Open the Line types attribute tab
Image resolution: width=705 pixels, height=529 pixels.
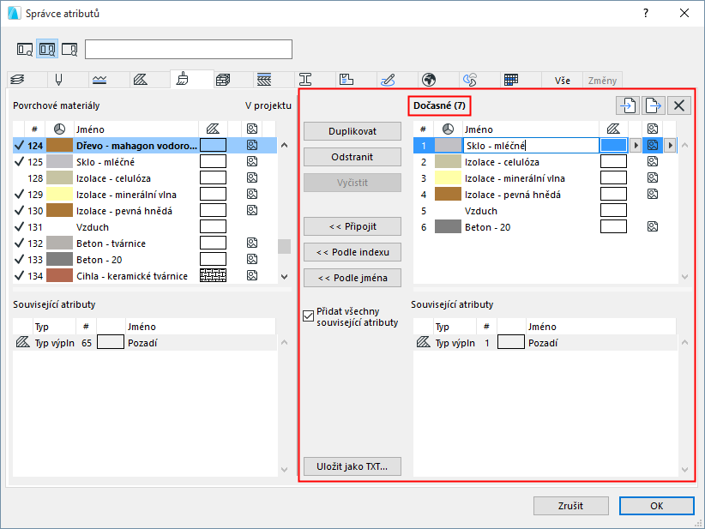pyautogui.click(x=99, y=80)
